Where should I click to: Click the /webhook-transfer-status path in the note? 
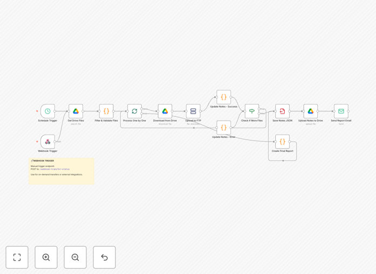54,169
